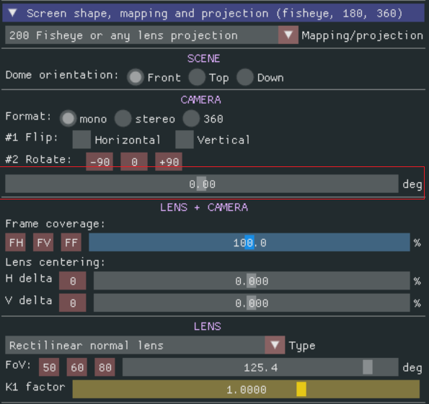Click the H delta slider
Viewport: 429px width, 404px height.
click(x=252, y=281)
